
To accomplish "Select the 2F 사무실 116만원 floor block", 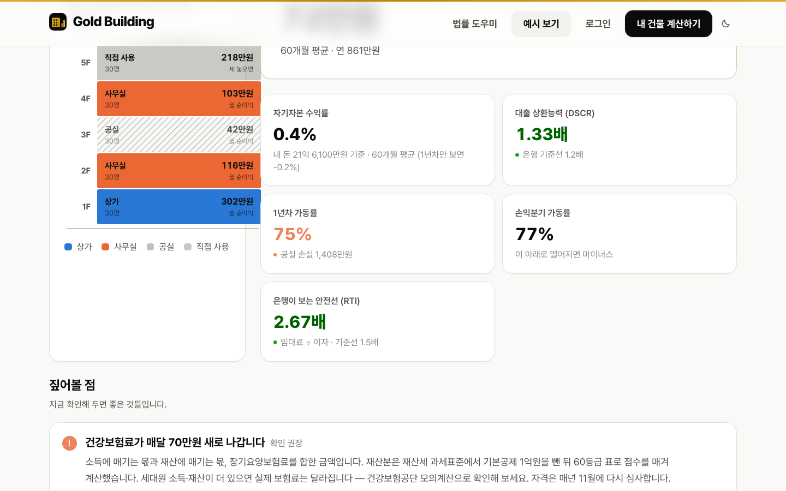I will pos(179,171).
